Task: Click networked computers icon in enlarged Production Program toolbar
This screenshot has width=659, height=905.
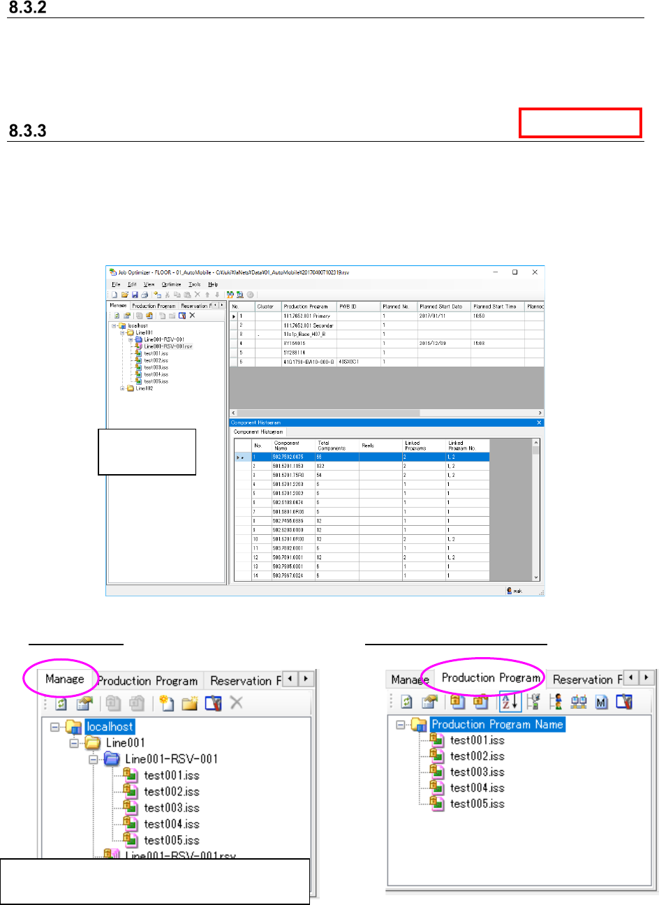Action: coord(579,702)
